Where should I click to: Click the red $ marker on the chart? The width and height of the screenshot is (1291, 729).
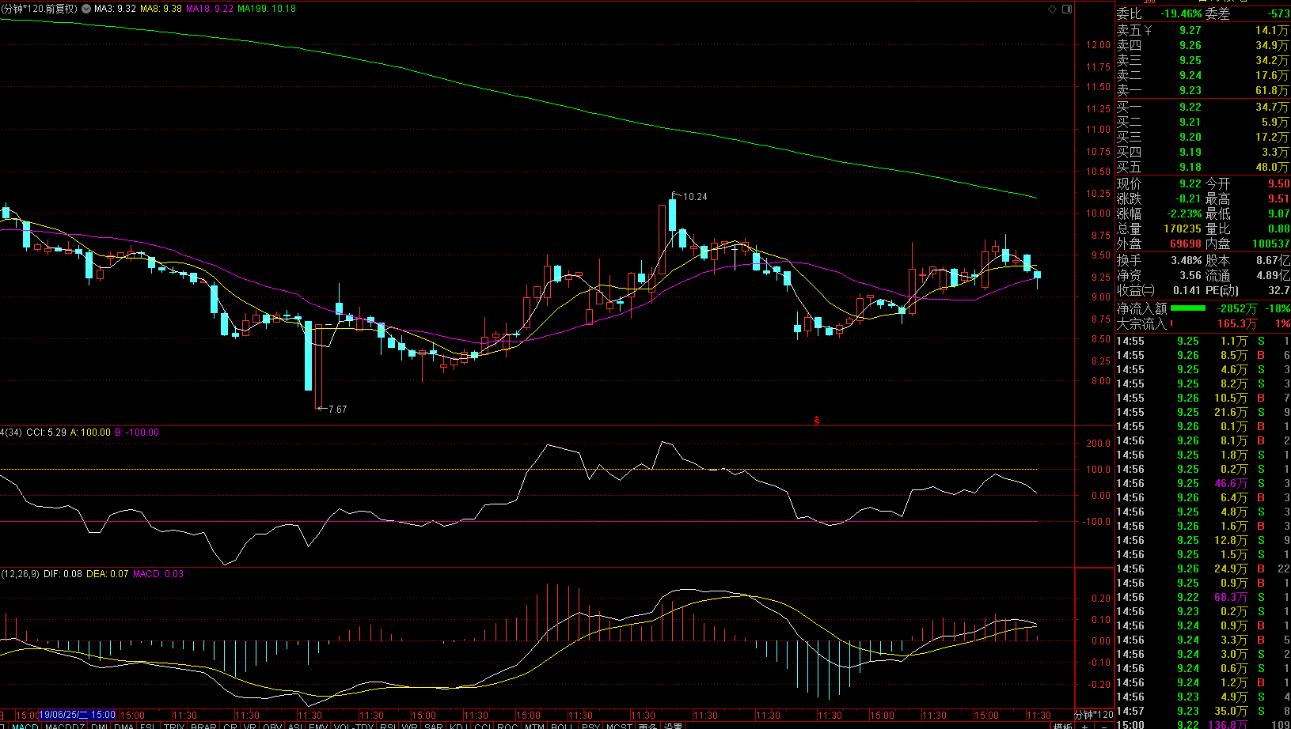click(816, 421)
